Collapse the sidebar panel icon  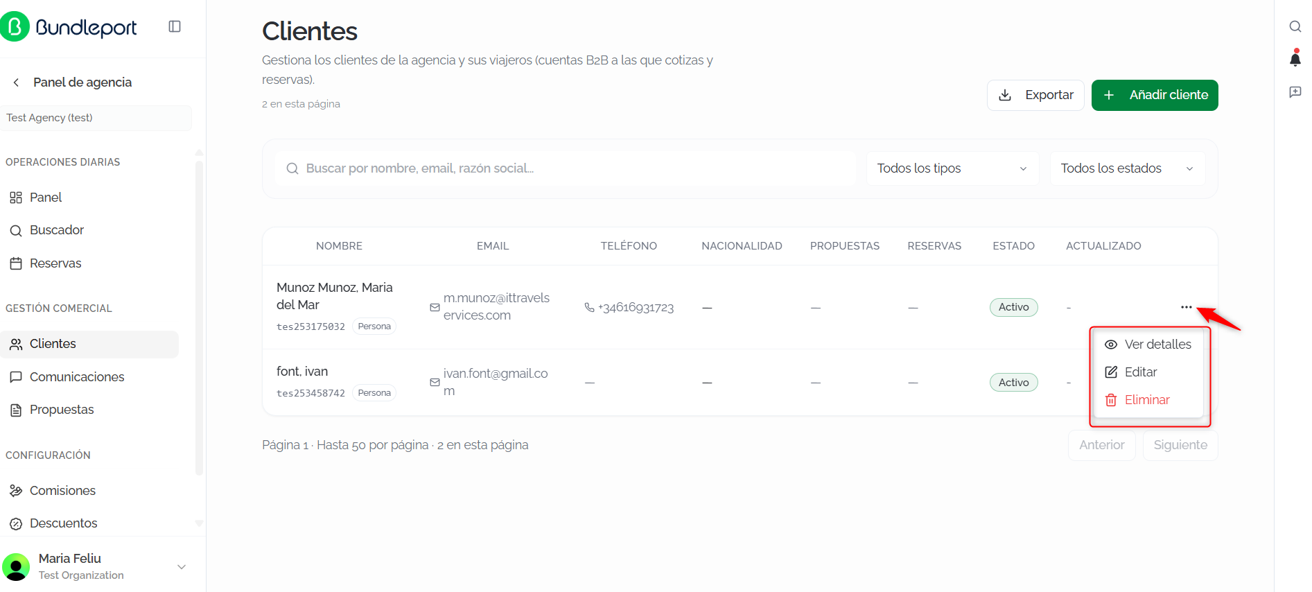(175, 26)
